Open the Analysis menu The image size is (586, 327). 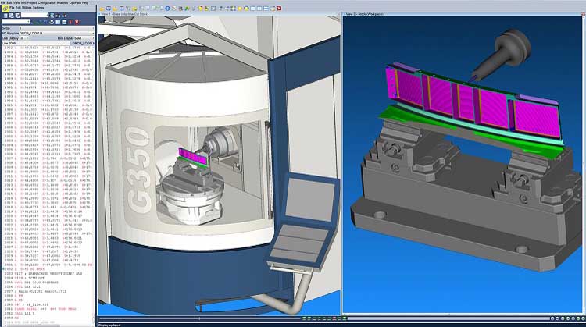(63, 2)
